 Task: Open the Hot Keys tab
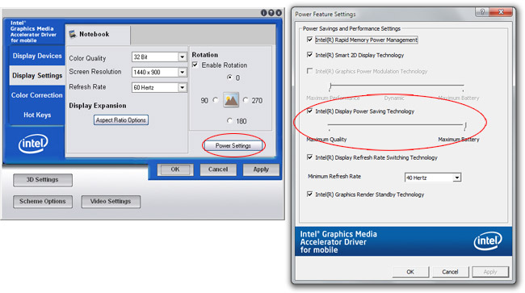click(x=37, y=115)
